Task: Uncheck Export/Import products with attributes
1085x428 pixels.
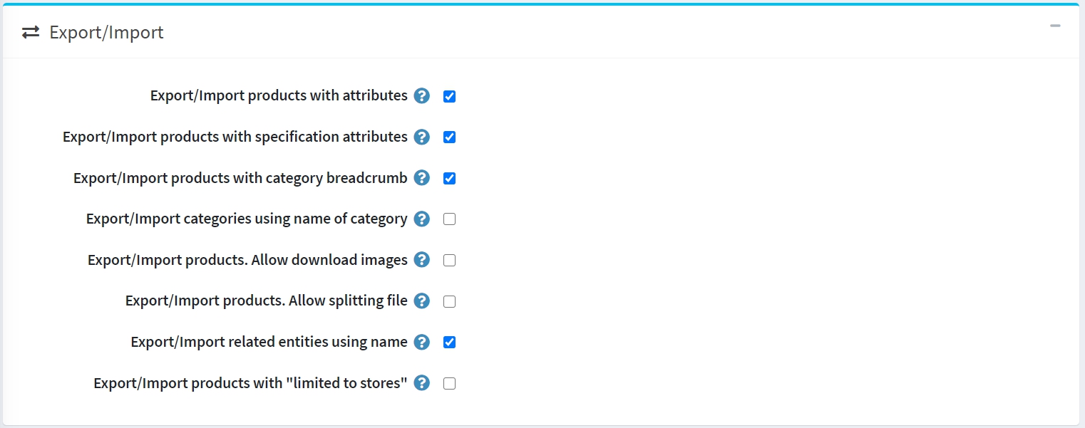Action: coord(449,96)
